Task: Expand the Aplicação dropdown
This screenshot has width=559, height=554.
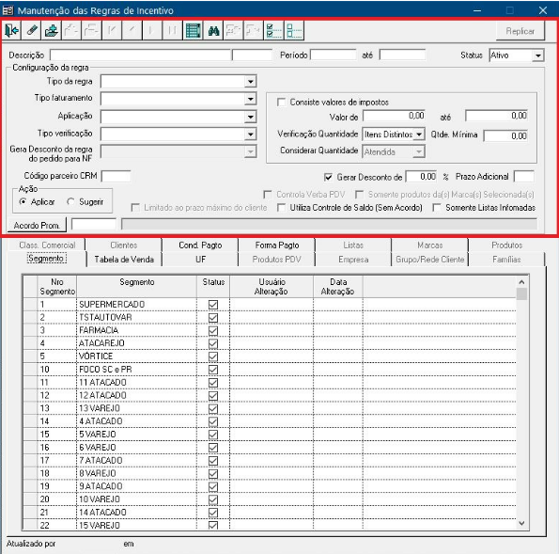Action: coord(251,117)
